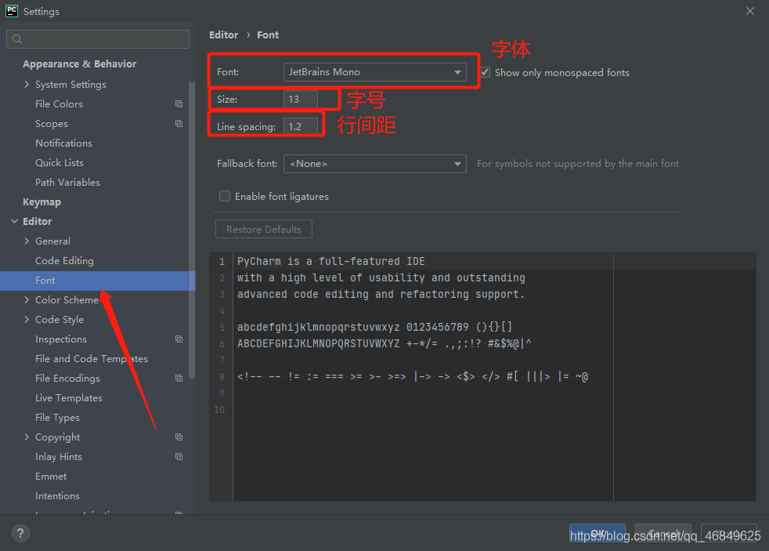Click the PyCharm logo in title bar

[x=11, y=11]
